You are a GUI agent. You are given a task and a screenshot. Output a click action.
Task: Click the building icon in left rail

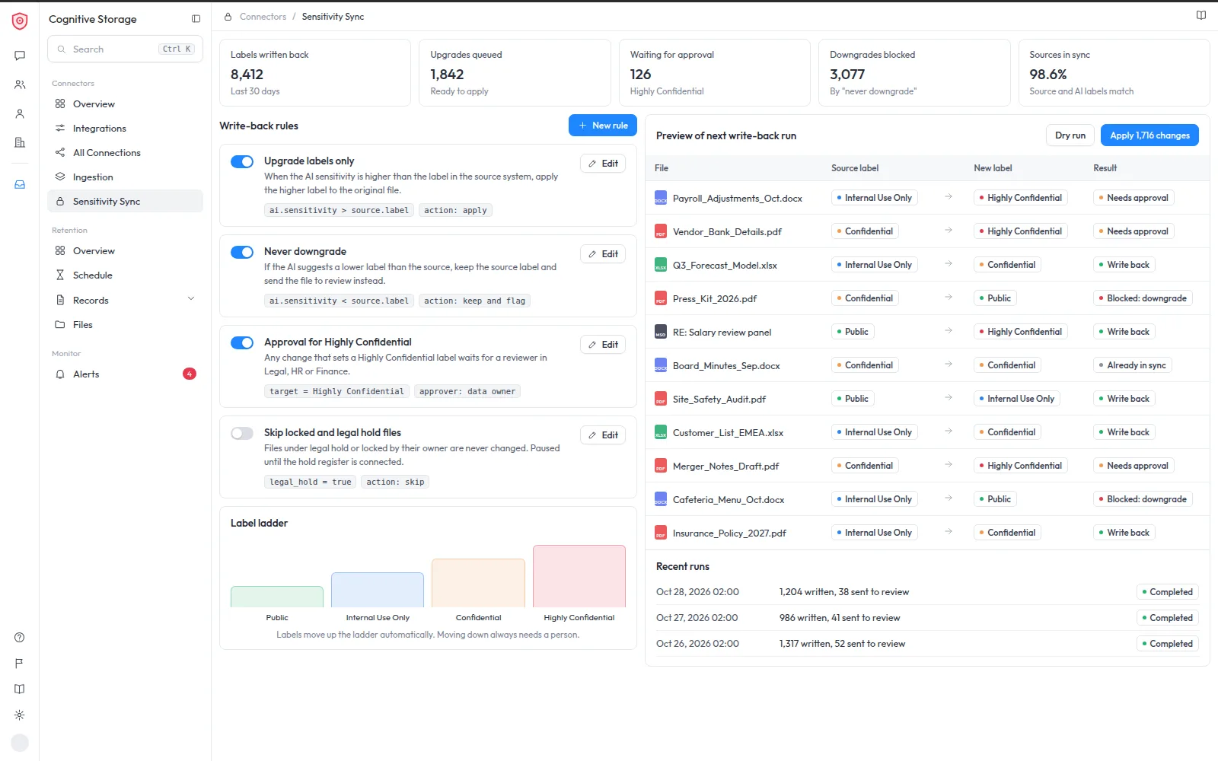[x=20, y=142]
